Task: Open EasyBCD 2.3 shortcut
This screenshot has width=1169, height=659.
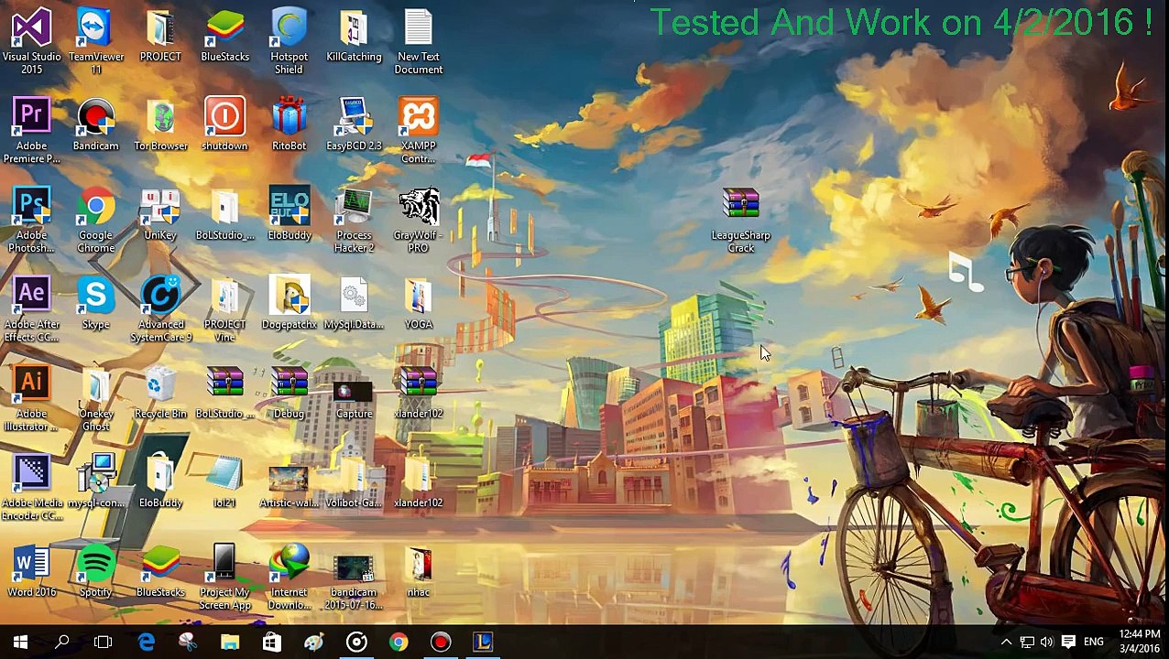Action: (354, 125)
